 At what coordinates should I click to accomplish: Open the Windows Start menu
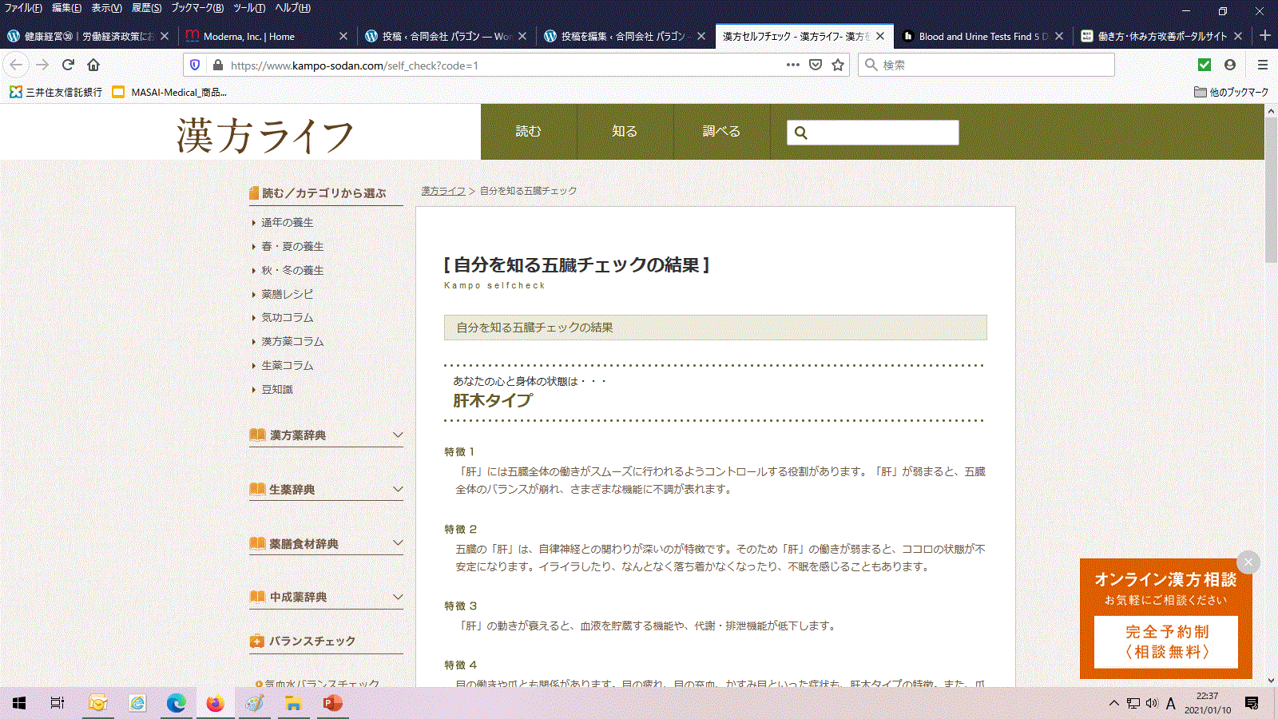click(x=19, y=703)
